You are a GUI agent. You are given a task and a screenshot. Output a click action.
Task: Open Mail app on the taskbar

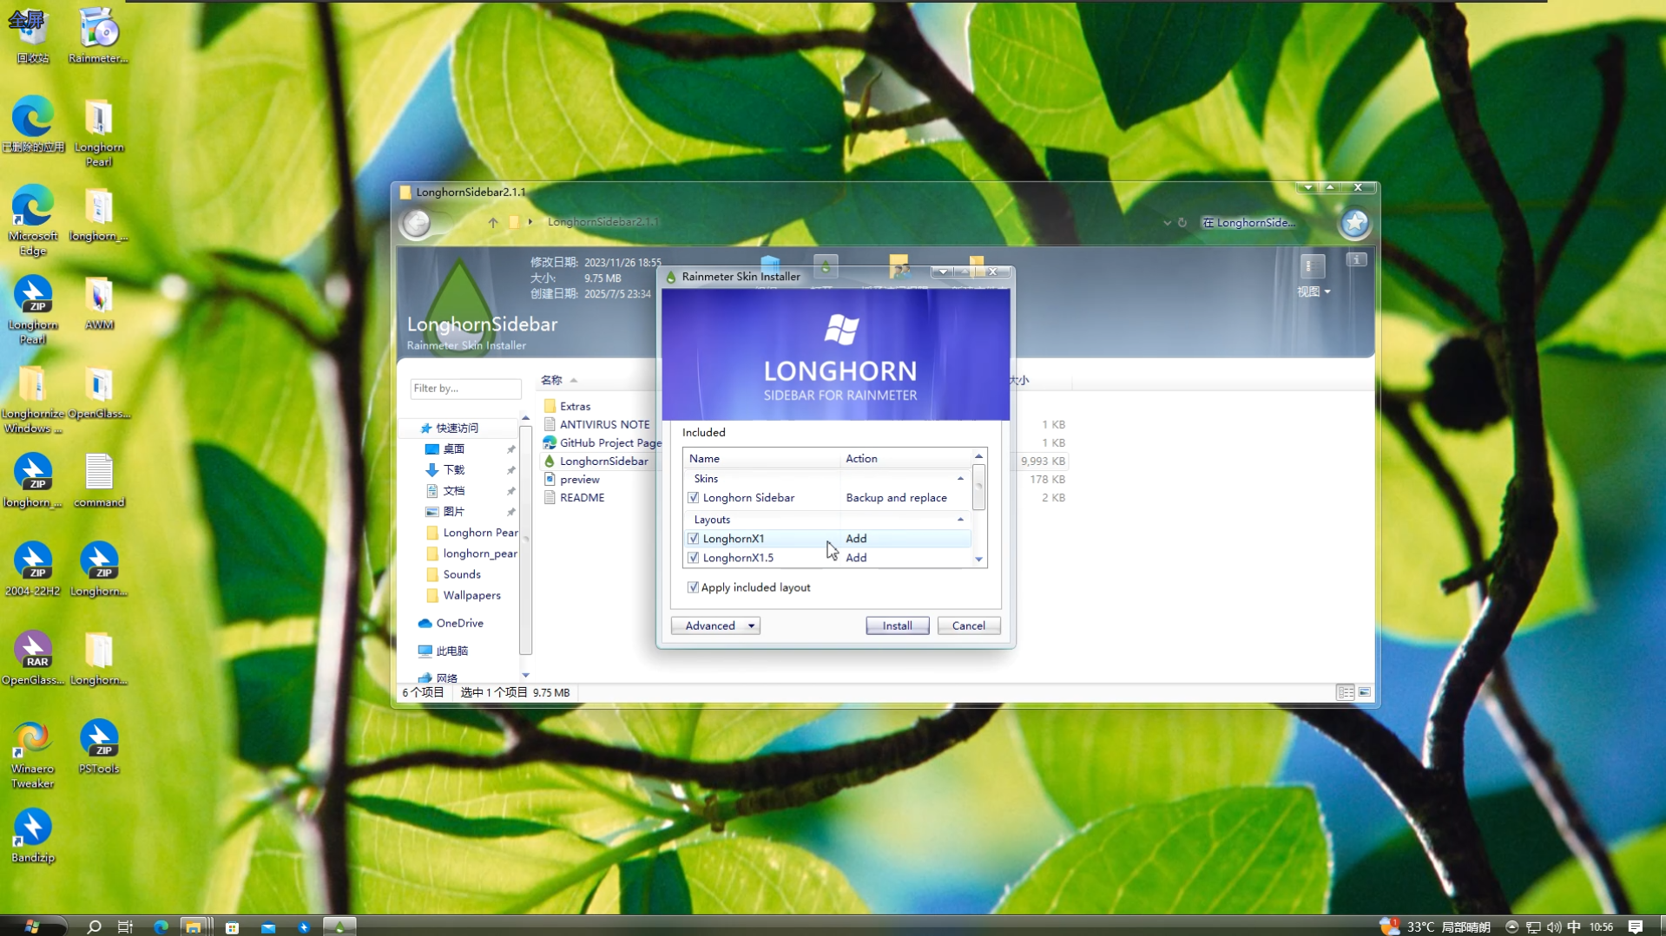pyautogui.click(x=268, y=926)
